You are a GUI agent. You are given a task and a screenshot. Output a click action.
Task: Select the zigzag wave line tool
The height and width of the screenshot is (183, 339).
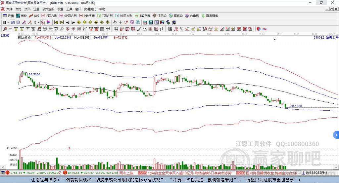coord(145,29)
